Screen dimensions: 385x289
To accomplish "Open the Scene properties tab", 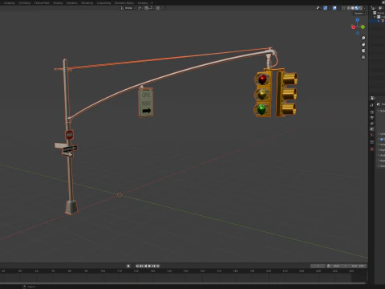I will pyautogui.click(x=372, y=129).
